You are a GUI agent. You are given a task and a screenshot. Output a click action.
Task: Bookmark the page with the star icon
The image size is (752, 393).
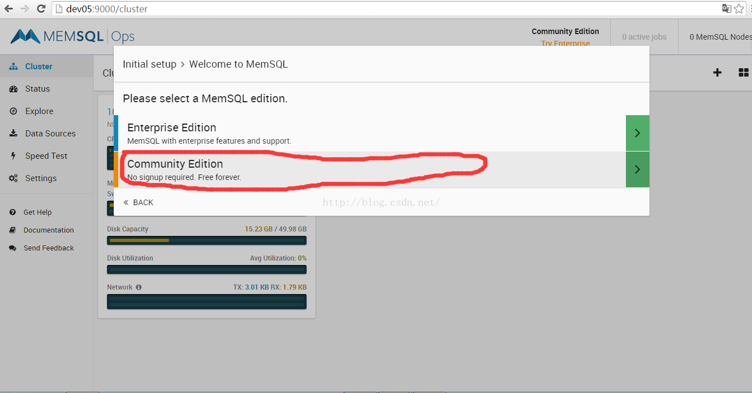739,9
